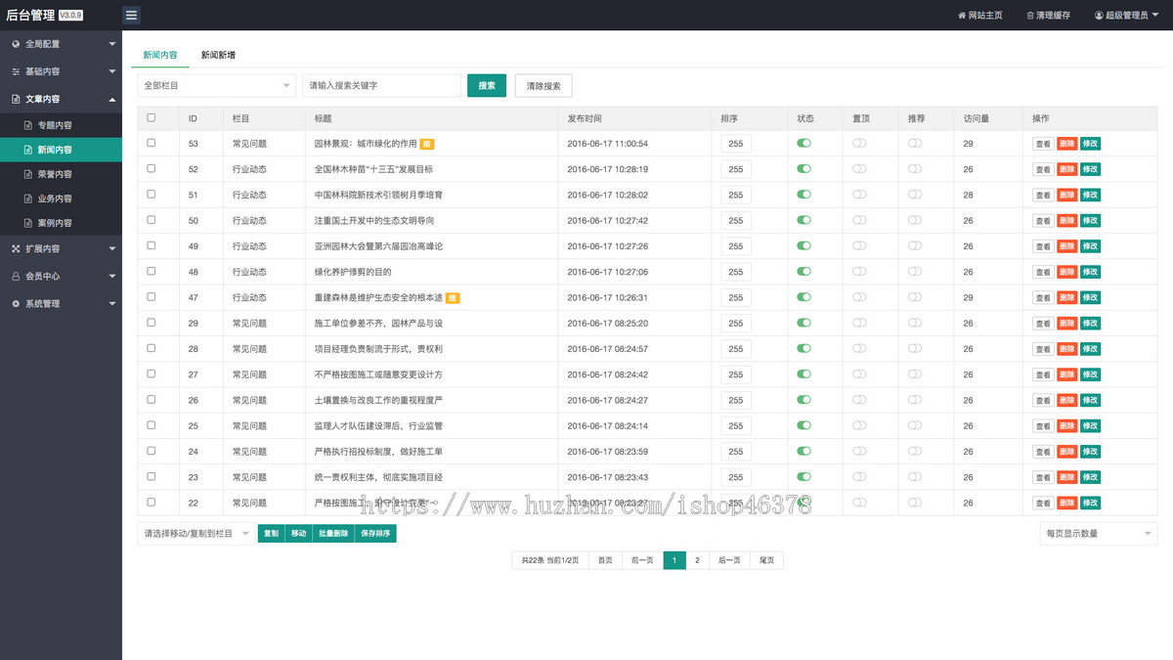Open 专题内容 in the sidebar
Screen dimensions: 1173x660
tap(61, 125)
